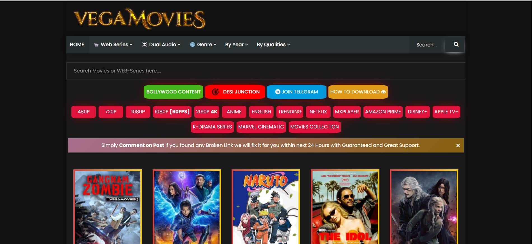Browse the MOVIES COLLECTION tag

click(314, 127)
